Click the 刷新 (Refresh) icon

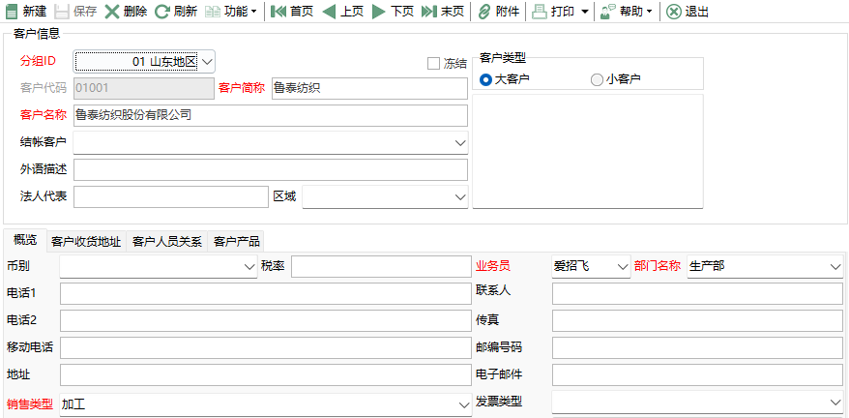pos(161,12)
